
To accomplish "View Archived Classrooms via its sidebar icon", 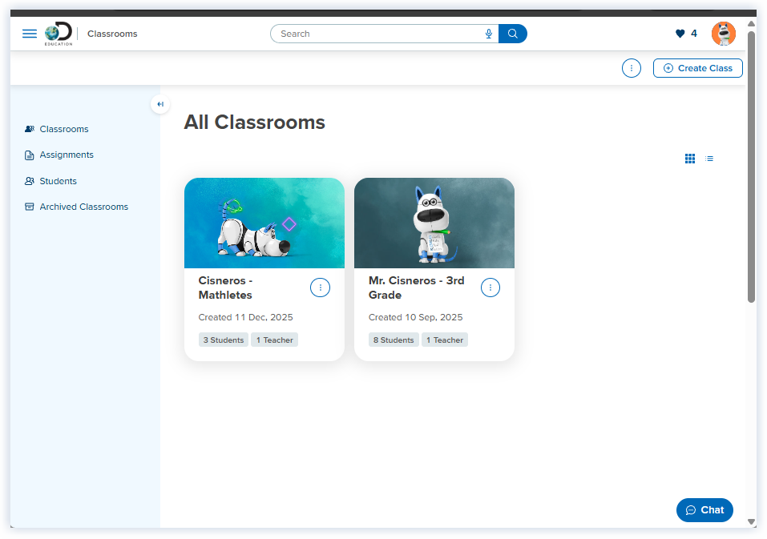I will point(30,207).
